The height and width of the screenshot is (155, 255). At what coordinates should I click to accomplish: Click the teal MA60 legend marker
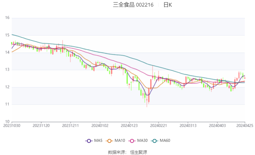pos(154,140)
